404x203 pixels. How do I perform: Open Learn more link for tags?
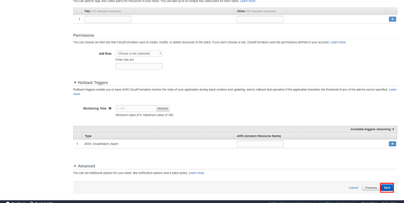click(248, 2)
